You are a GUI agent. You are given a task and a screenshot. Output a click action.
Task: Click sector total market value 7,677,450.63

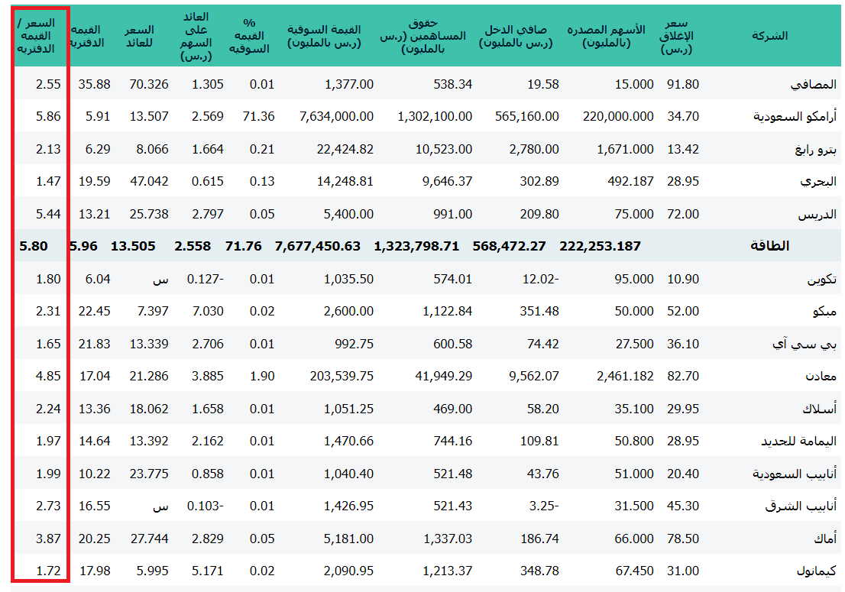317,246
